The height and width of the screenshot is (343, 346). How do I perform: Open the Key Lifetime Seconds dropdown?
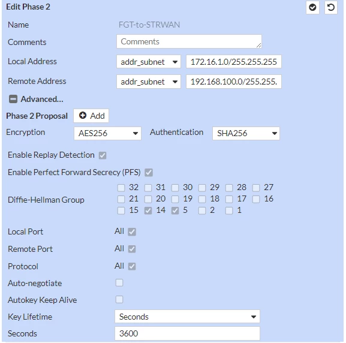[187, 317]
